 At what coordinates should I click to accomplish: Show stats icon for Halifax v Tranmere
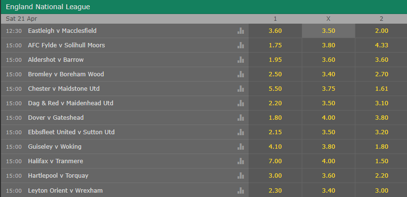pos(240,161)
